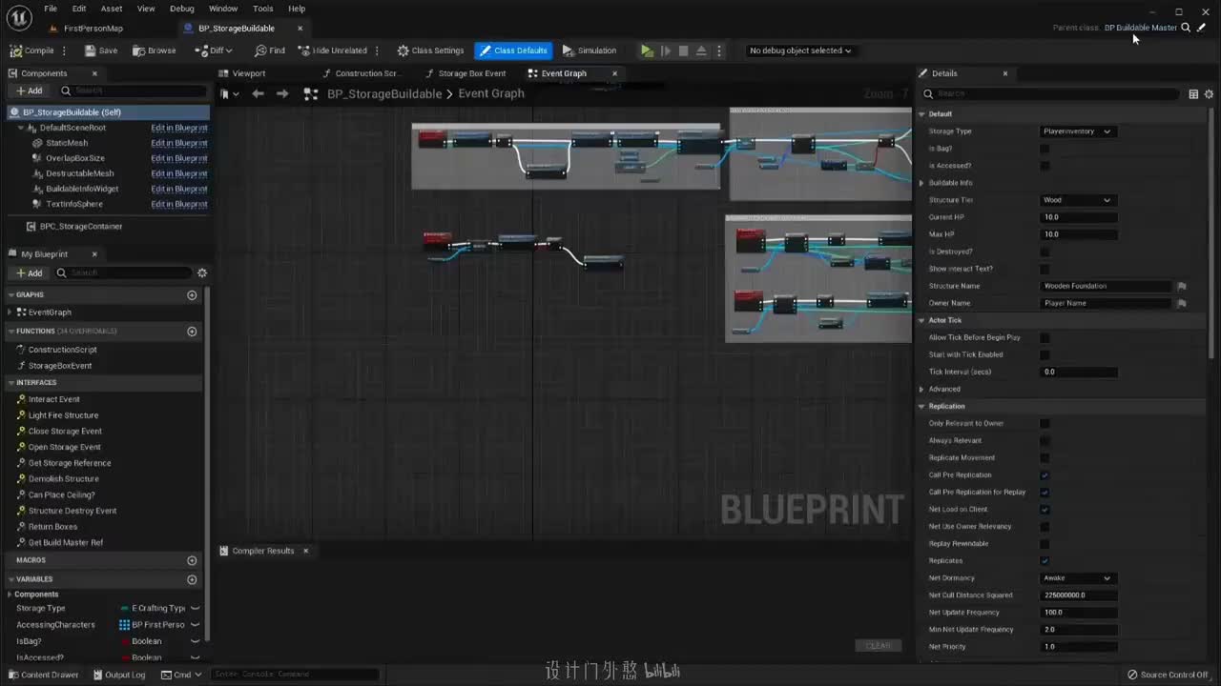Add a new variable plus icon
Image resolution: width=1221 pixels, height=686 pixels.
tap(192, 579)
